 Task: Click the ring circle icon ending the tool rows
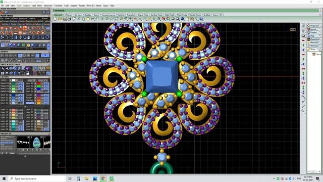(x=47, y=37)
